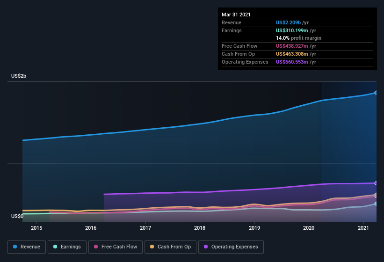
Task: Click the Operating Expenses label in tooltip
Action: (245, 62)
